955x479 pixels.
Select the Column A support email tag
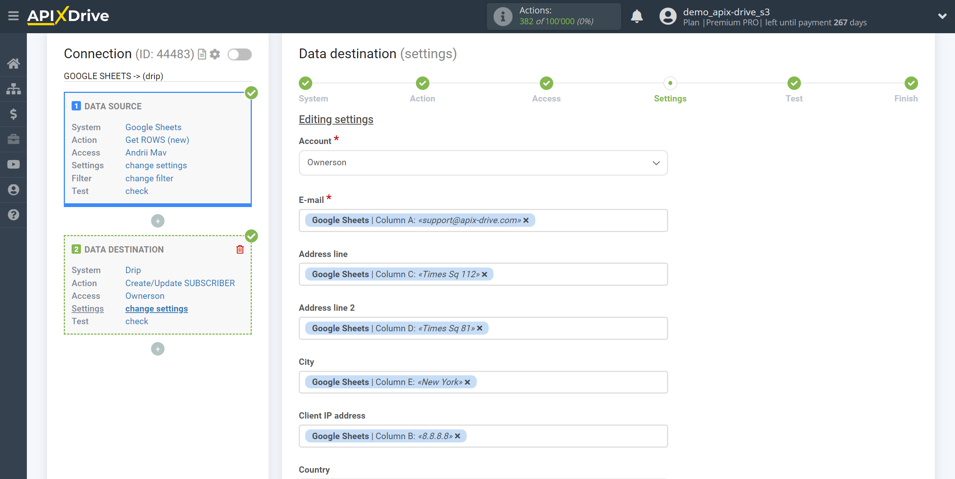pos(420,220)
